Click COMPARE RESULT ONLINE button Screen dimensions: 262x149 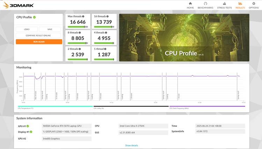[x=38, y=36]
